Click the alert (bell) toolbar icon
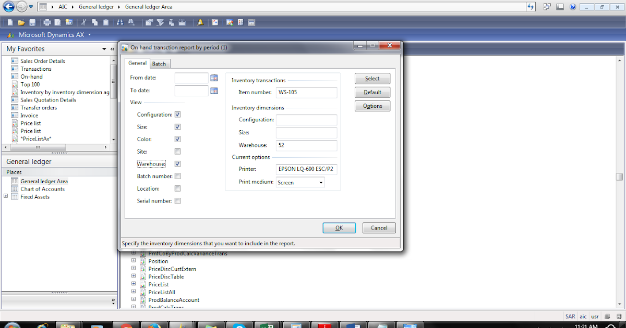 [200, 22]
